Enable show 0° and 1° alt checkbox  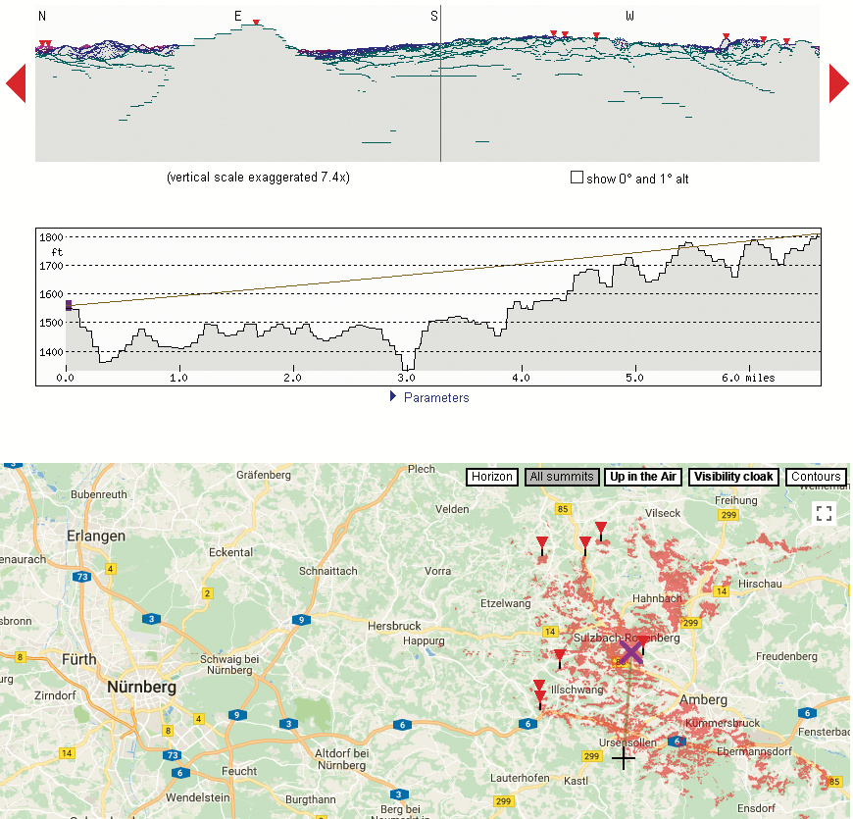point(577,178)
